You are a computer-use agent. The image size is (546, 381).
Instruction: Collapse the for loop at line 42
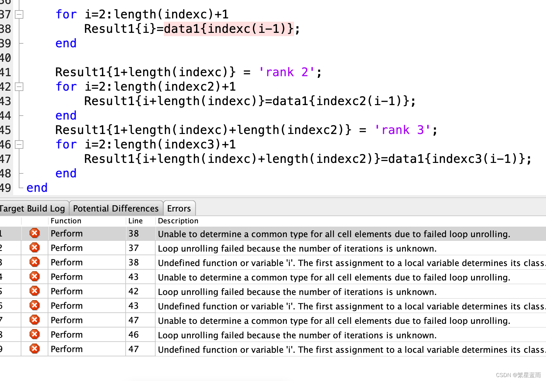pyautogui.click(x=20, y=87)
